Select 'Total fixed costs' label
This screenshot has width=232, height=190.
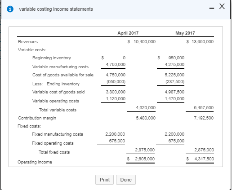pos(54,152)
